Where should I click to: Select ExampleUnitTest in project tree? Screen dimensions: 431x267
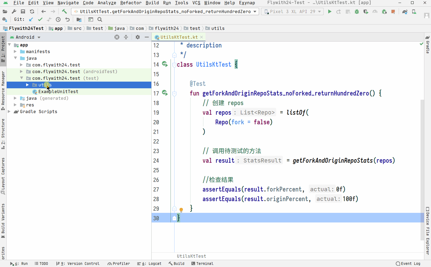[x=58, y=91]
